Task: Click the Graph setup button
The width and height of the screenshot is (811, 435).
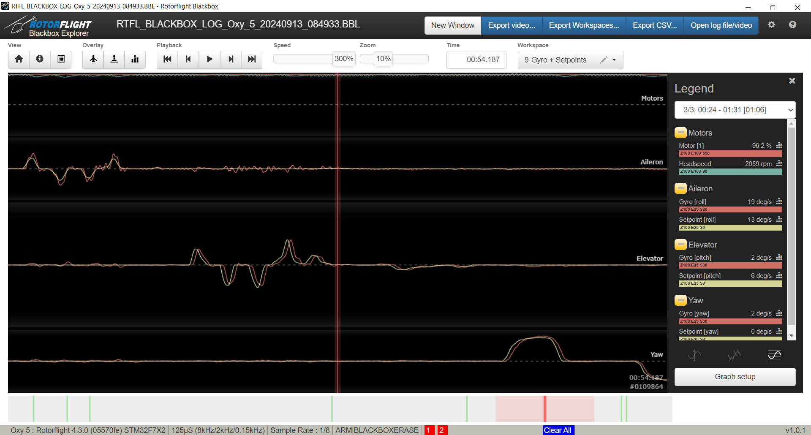Action: (x=735, y=377)
